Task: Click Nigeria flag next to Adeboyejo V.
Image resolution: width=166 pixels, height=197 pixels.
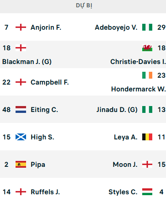Action: click(x=147, y=27)
